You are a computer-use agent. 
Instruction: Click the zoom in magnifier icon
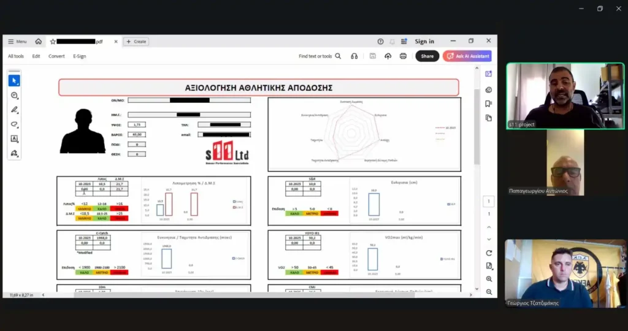tap(489, 279)
